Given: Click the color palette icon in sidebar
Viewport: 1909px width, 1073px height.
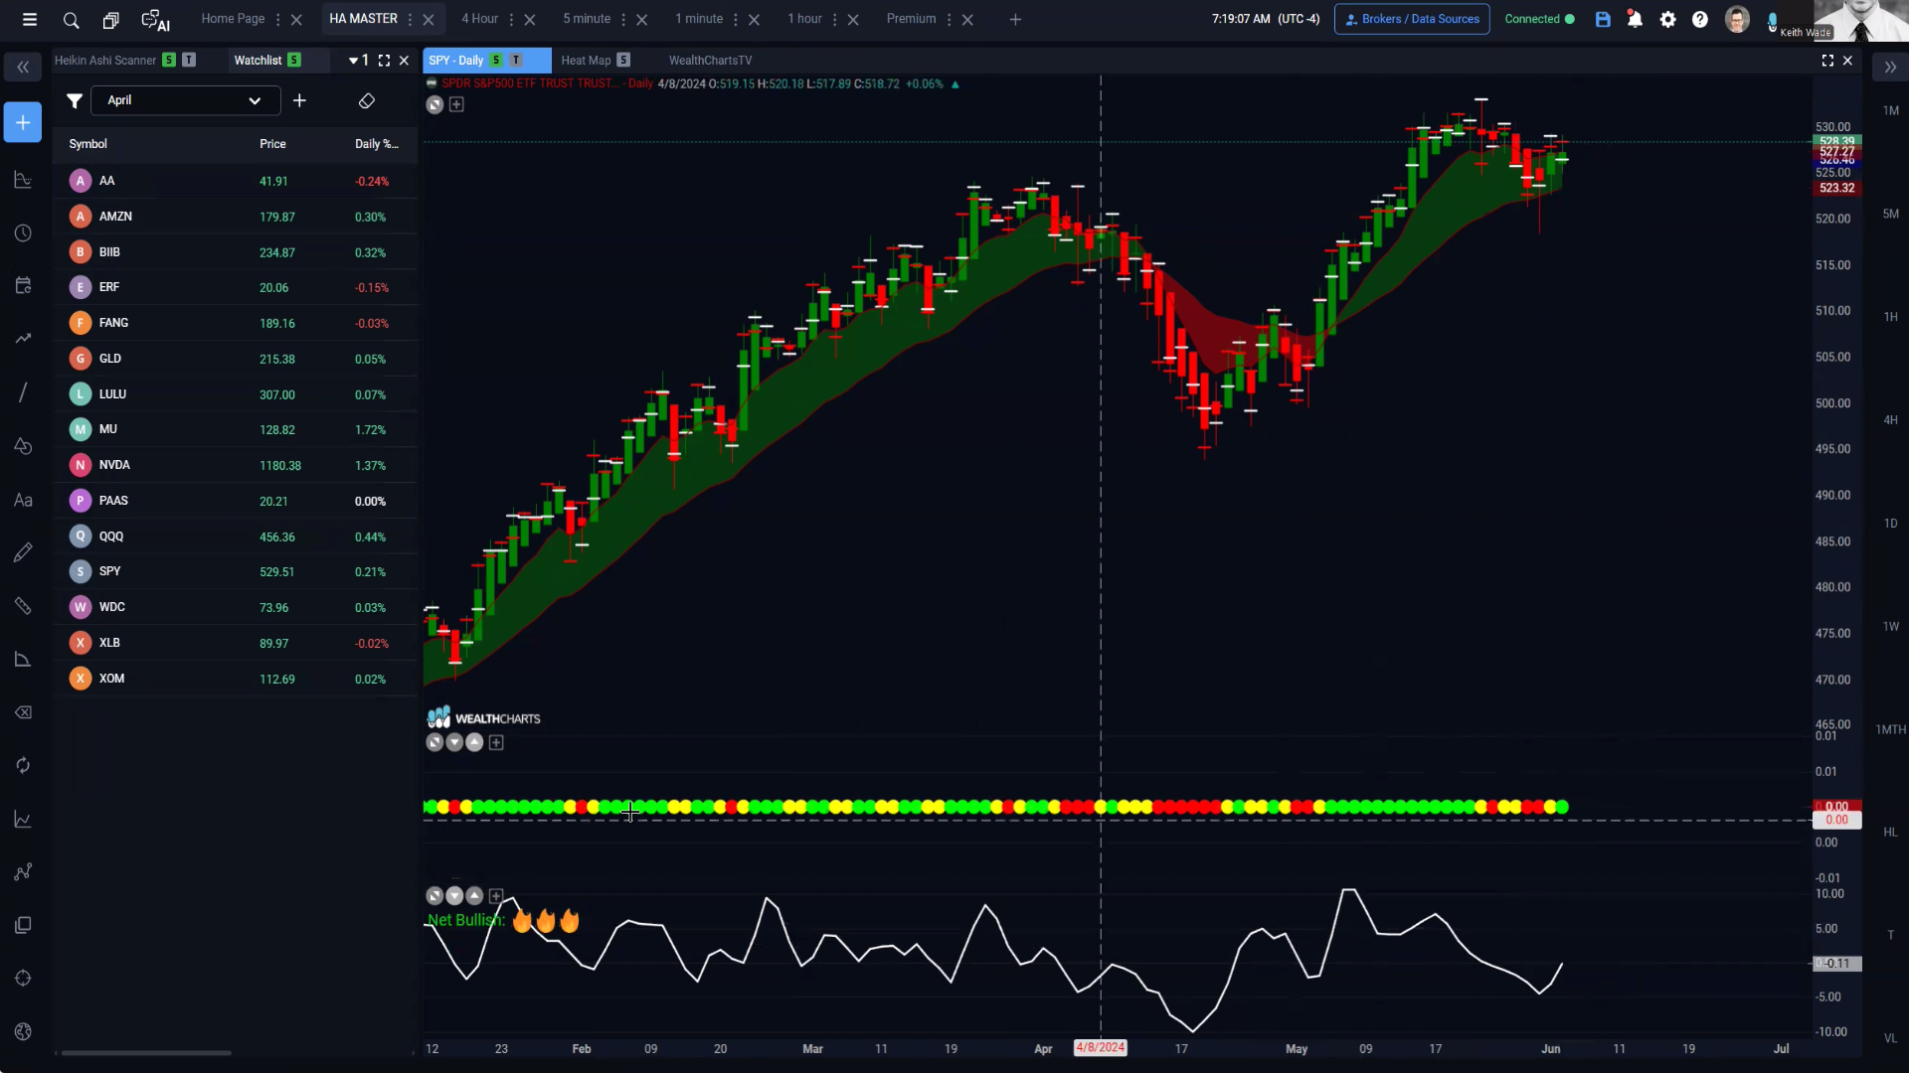Looking at the screenshot, I should [x=23, y=1031].
